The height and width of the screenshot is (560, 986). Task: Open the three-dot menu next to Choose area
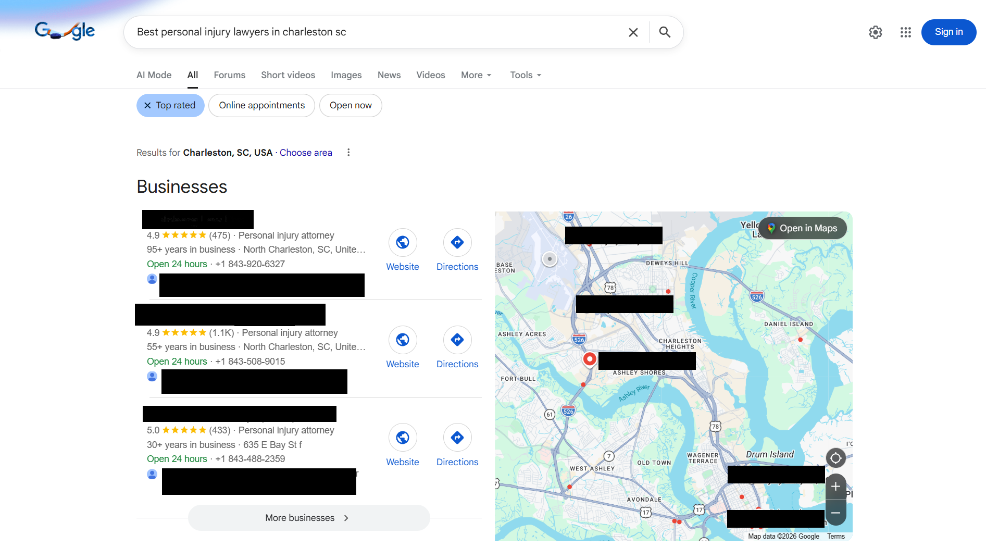[x=348, y=152]
